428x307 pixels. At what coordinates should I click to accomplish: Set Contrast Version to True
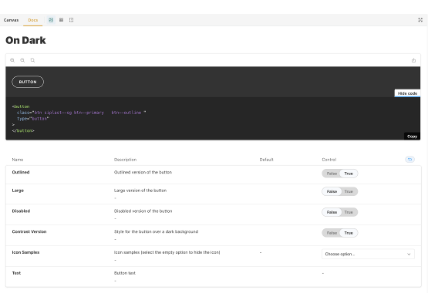(x=349, y=233)
